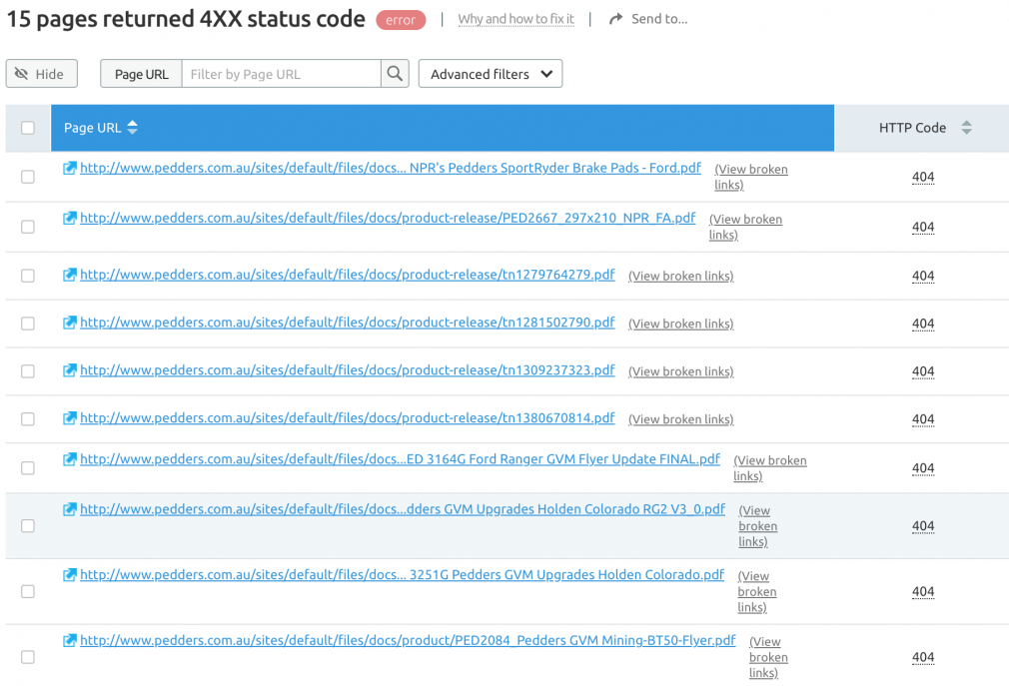1009x686 pixels.
Task: Open the tn1281502790.pdf URL
Action: click(x=348, y=323)
